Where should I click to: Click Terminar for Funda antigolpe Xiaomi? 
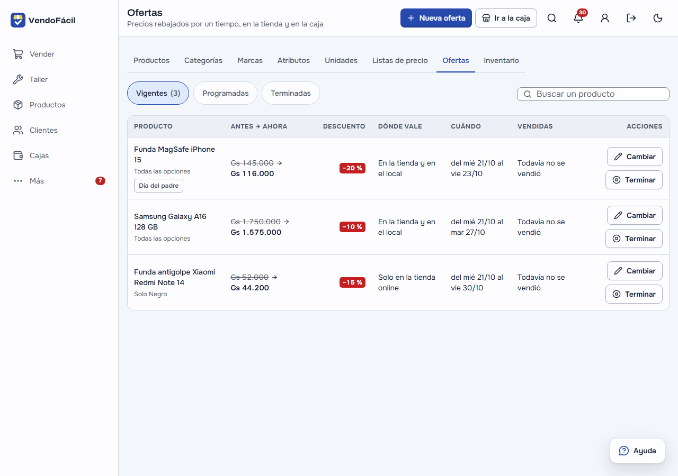coord(634,294)
